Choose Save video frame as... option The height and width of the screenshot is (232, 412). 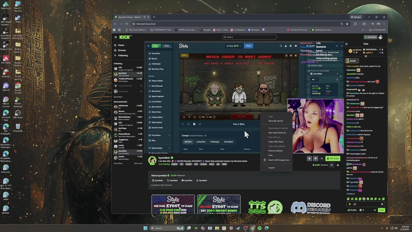pyautogui.click(x=277, y=132)
